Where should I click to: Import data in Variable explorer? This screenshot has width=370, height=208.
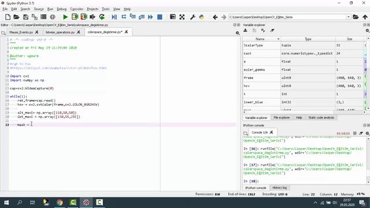245,31
